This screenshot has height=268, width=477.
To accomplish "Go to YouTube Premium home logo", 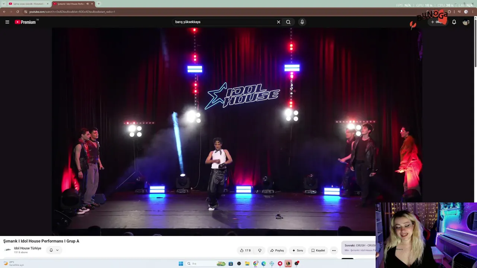I will click(25, 22).
